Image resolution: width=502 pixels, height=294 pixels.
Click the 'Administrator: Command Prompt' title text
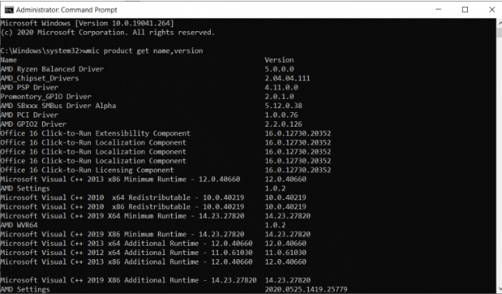[67, 10]
